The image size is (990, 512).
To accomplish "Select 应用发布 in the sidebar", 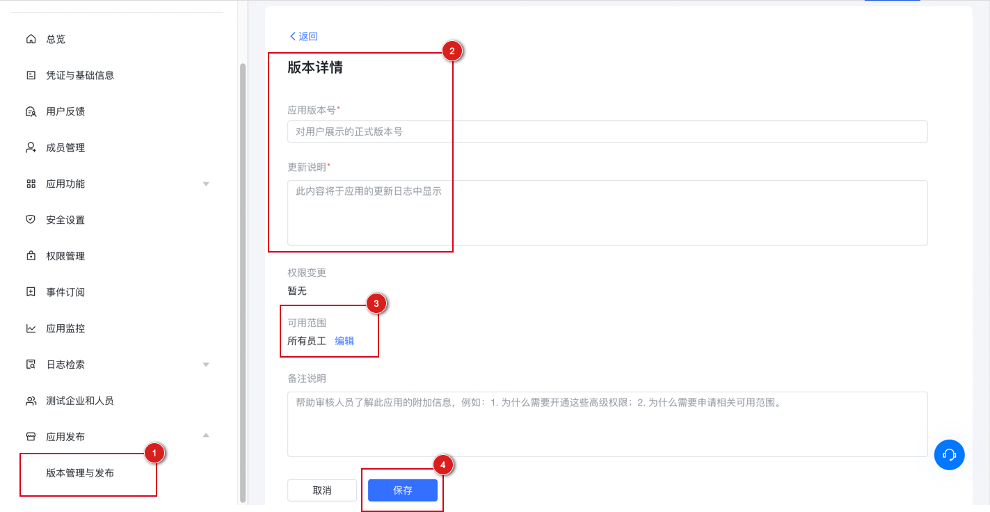I will [x=64, y=436].
